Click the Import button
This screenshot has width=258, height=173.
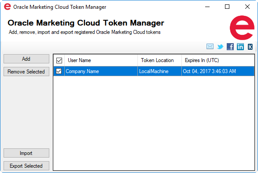tap(26, 153)
